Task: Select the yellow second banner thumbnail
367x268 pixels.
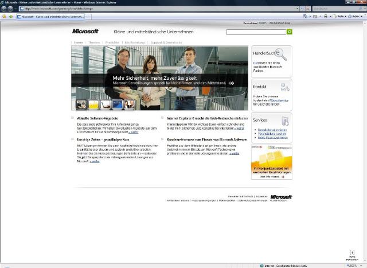Action: pyautogui.click(x=93, y=104)
